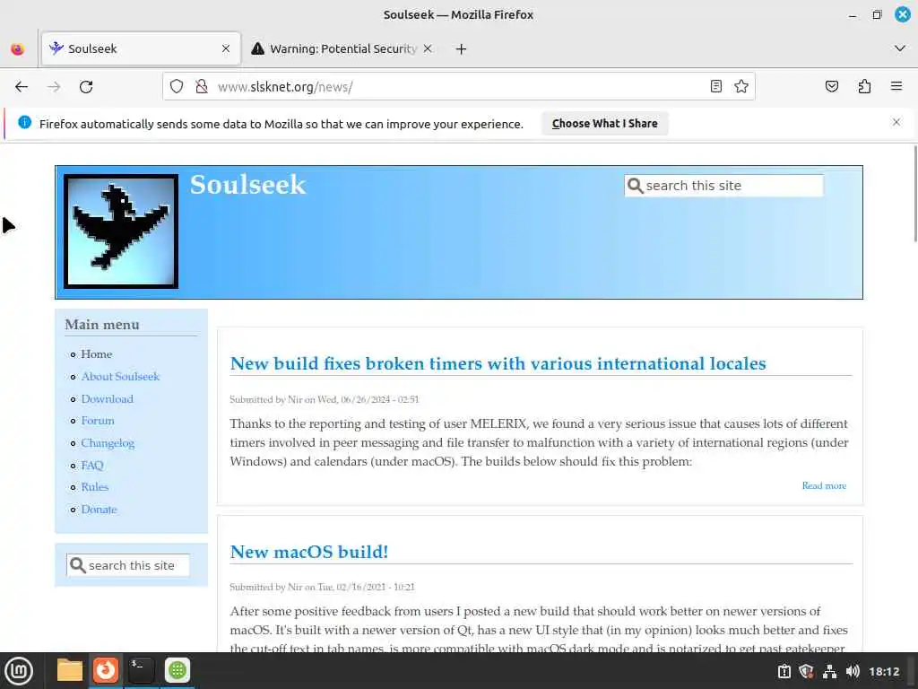
Task: Open the Linux Mint start menu
Action: click(20, 671)
